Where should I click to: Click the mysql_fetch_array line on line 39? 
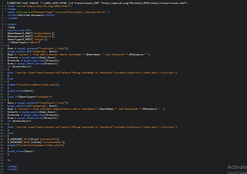click(32, 118)
